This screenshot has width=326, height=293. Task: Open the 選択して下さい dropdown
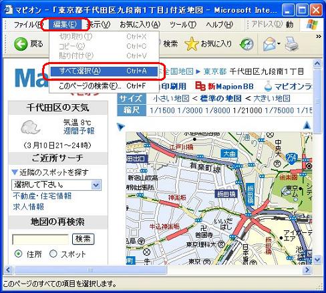click(x=56, y=185)
